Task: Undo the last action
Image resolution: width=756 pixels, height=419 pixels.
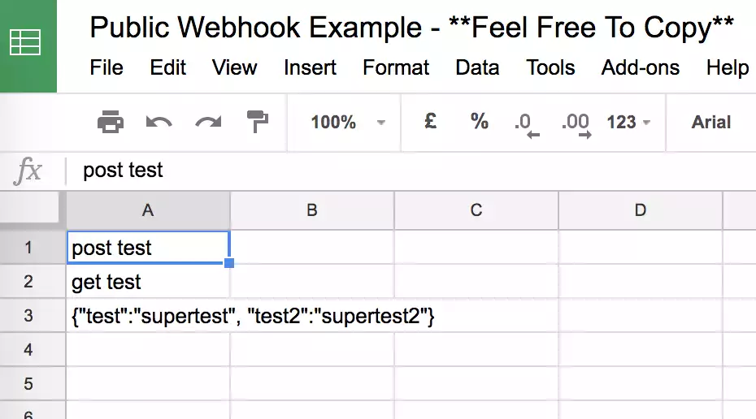Action: click(x=159, y=123)
